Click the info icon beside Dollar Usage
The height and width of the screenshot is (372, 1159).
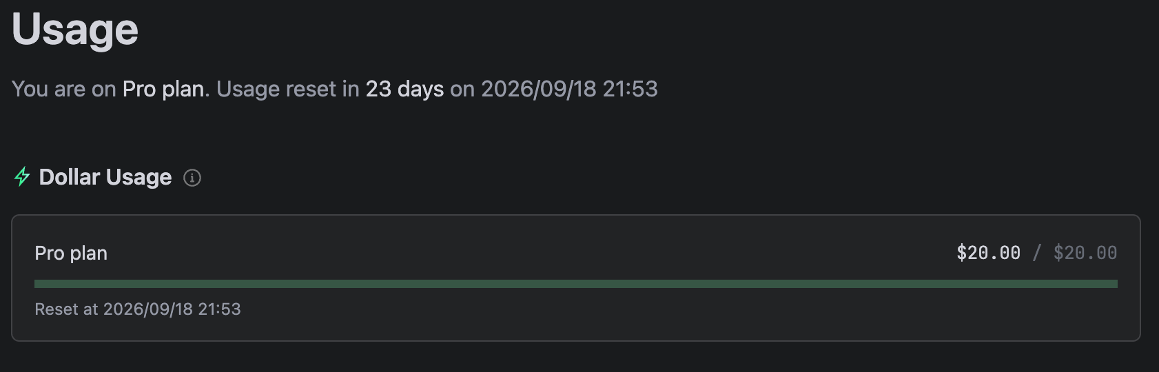(x=192, y=178)
